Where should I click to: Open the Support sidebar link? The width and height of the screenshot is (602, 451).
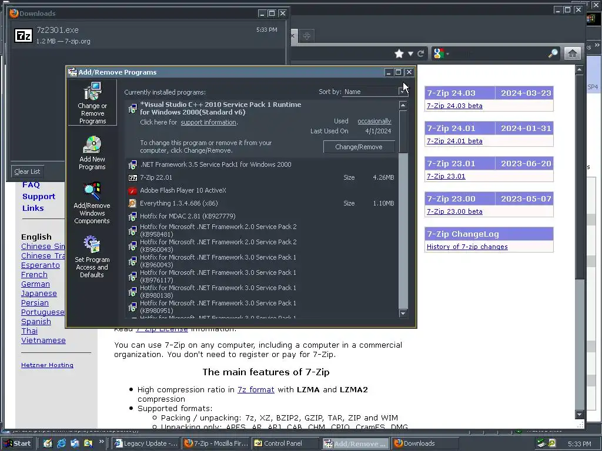[39, 196]
